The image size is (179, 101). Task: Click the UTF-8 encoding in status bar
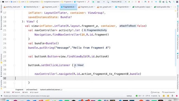point(148,96)
